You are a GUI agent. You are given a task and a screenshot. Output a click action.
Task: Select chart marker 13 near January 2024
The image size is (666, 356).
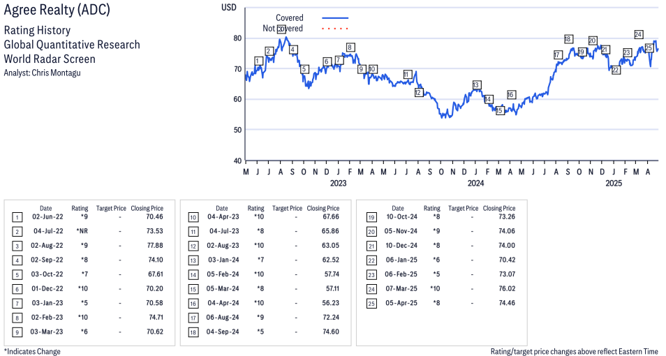(x=477, y=85)
